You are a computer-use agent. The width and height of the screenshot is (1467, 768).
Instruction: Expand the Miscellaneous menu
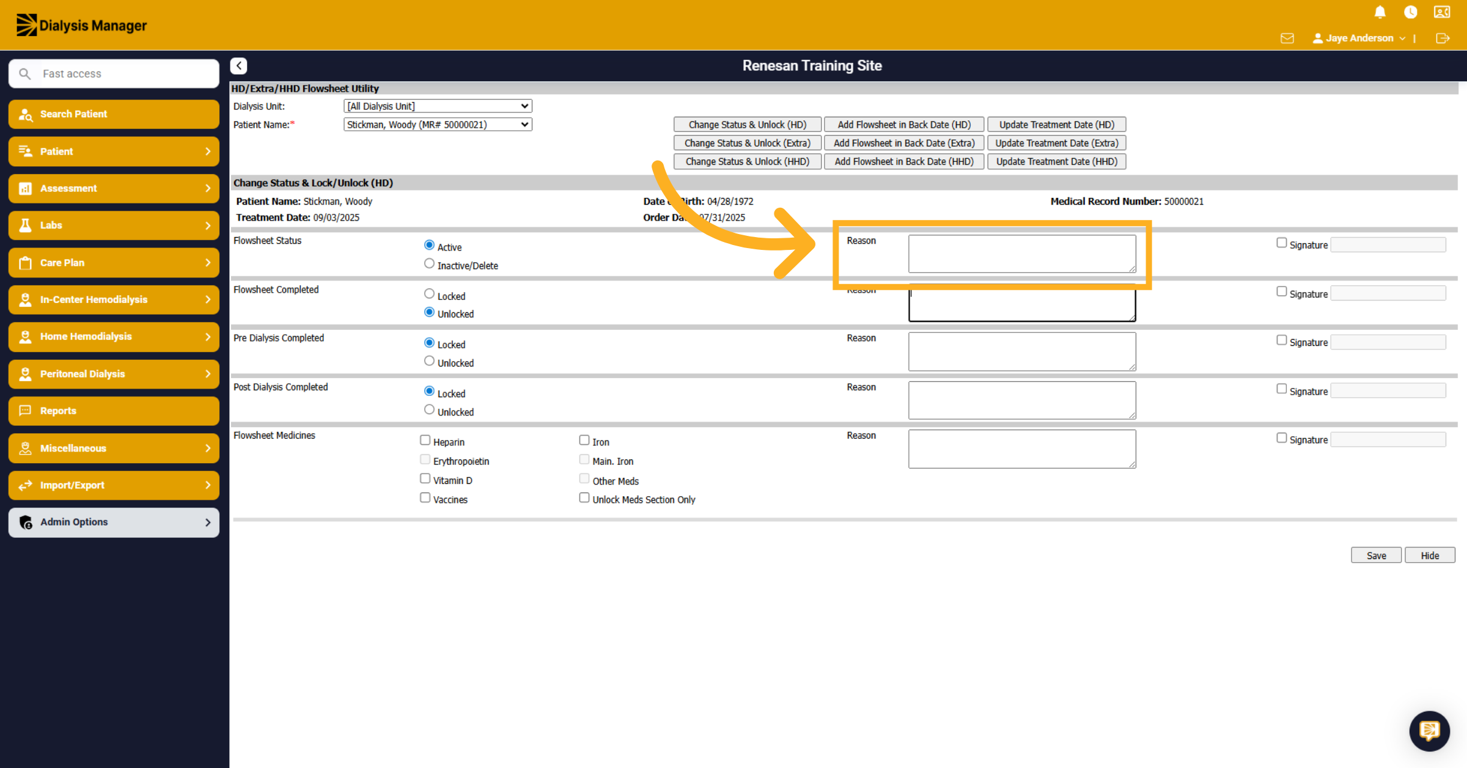pyautogui.click(x=114, y=448)
